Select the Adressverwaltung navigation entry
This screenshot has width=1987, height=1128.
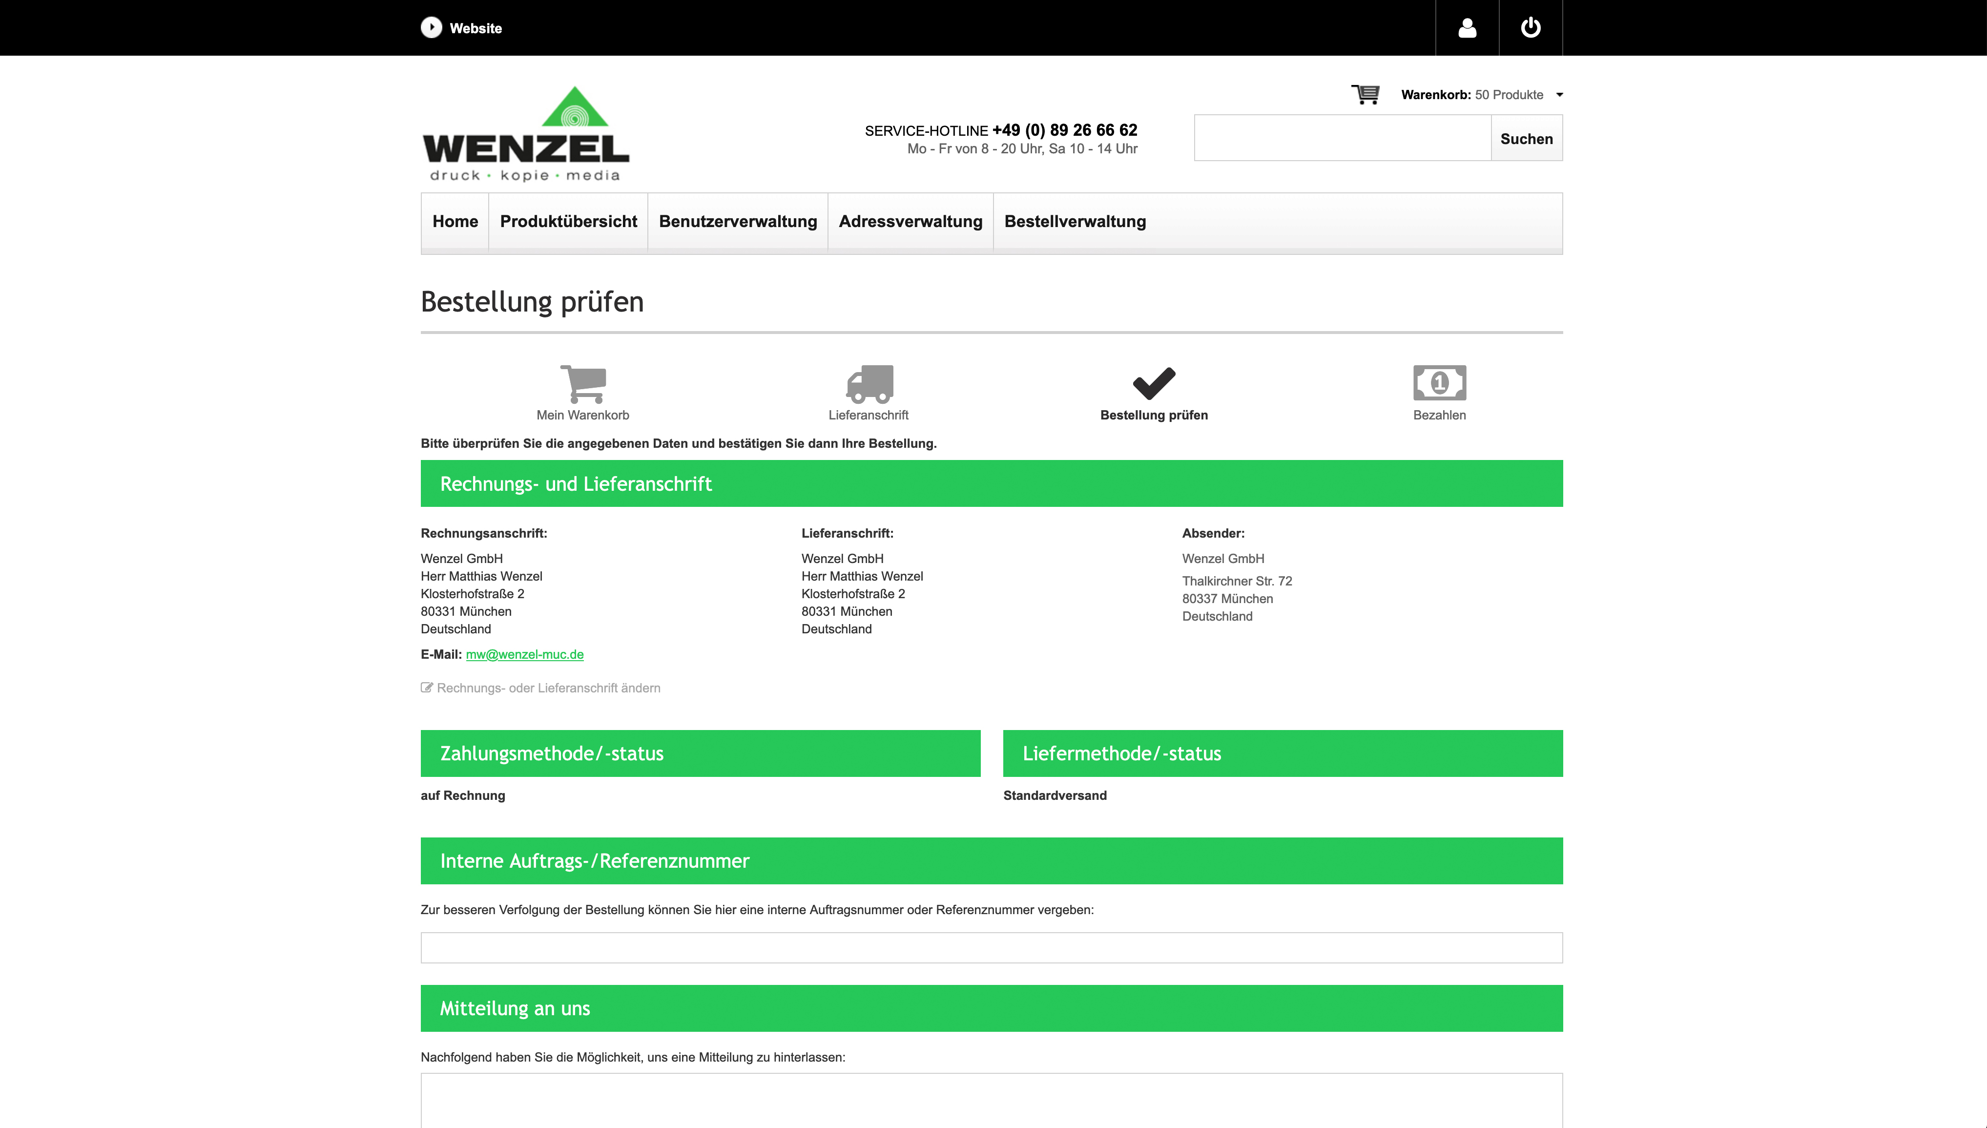911,222
